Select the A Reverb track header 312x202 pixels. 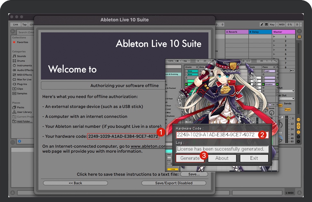point(237,32)
